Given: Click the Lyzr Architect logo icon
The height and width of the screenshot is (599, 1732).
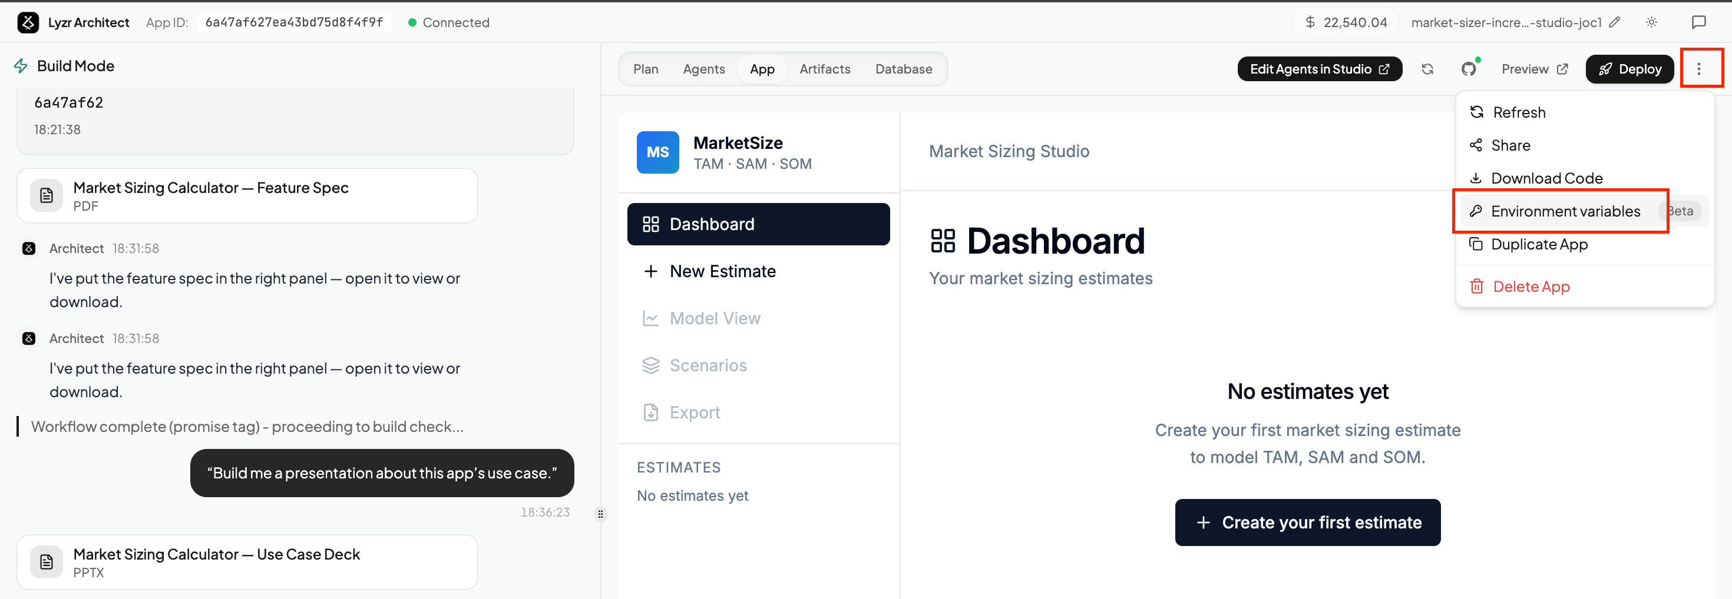Looking at the screenshot, I should [x=28, y=22].
